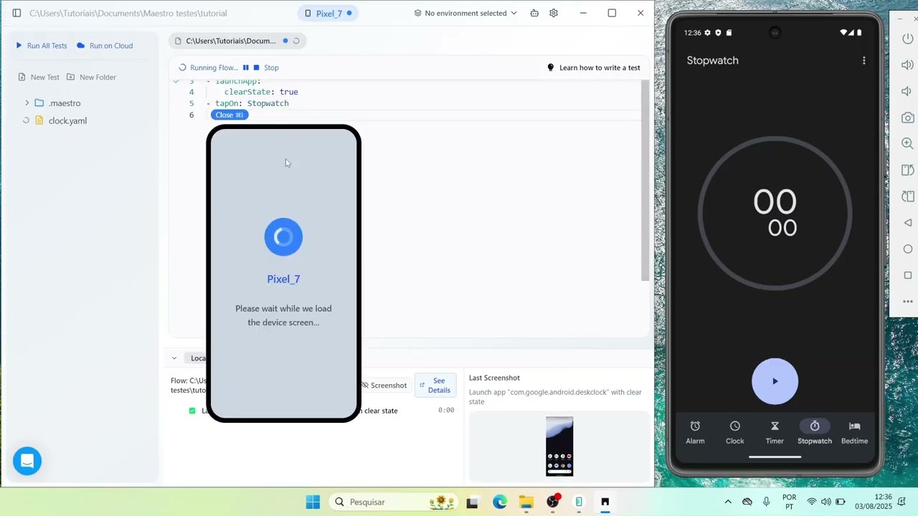Open the clock.yaml file
Image resolution: width=918 pixels, height=516 pixels.
(67, 120)
